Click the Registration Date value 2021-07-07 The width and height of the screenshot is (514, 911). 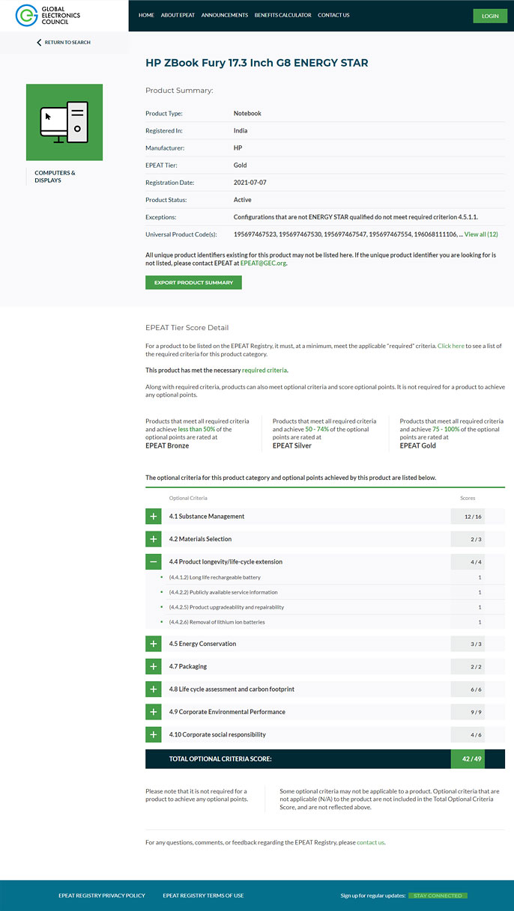point(250,183)
